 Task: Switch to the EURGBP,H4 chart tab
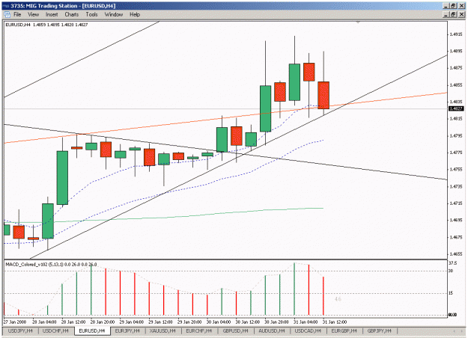[x=344, y=331]
